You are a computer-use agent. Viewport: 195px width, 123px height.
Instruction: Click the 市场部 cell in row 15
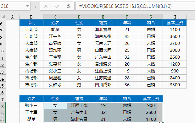31,85
